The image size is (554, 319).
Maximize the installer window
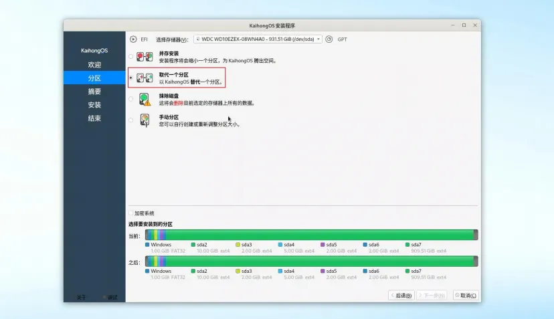(x=464, y=25)
